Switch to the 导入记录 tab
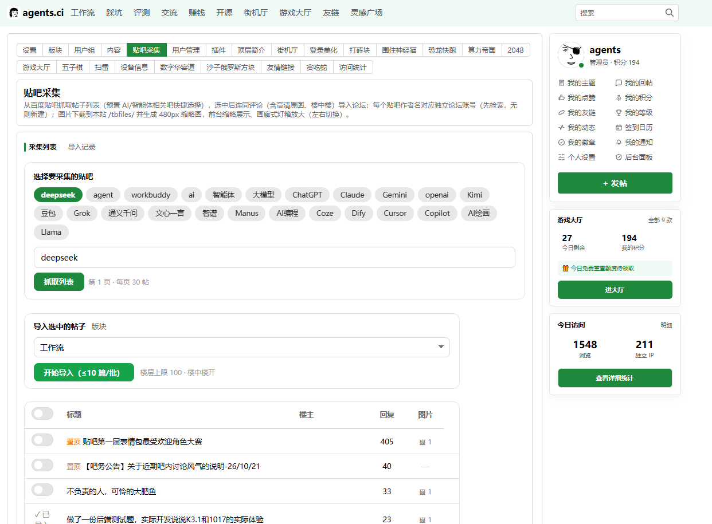Screen dimensions: 712x524 point(82,147)
